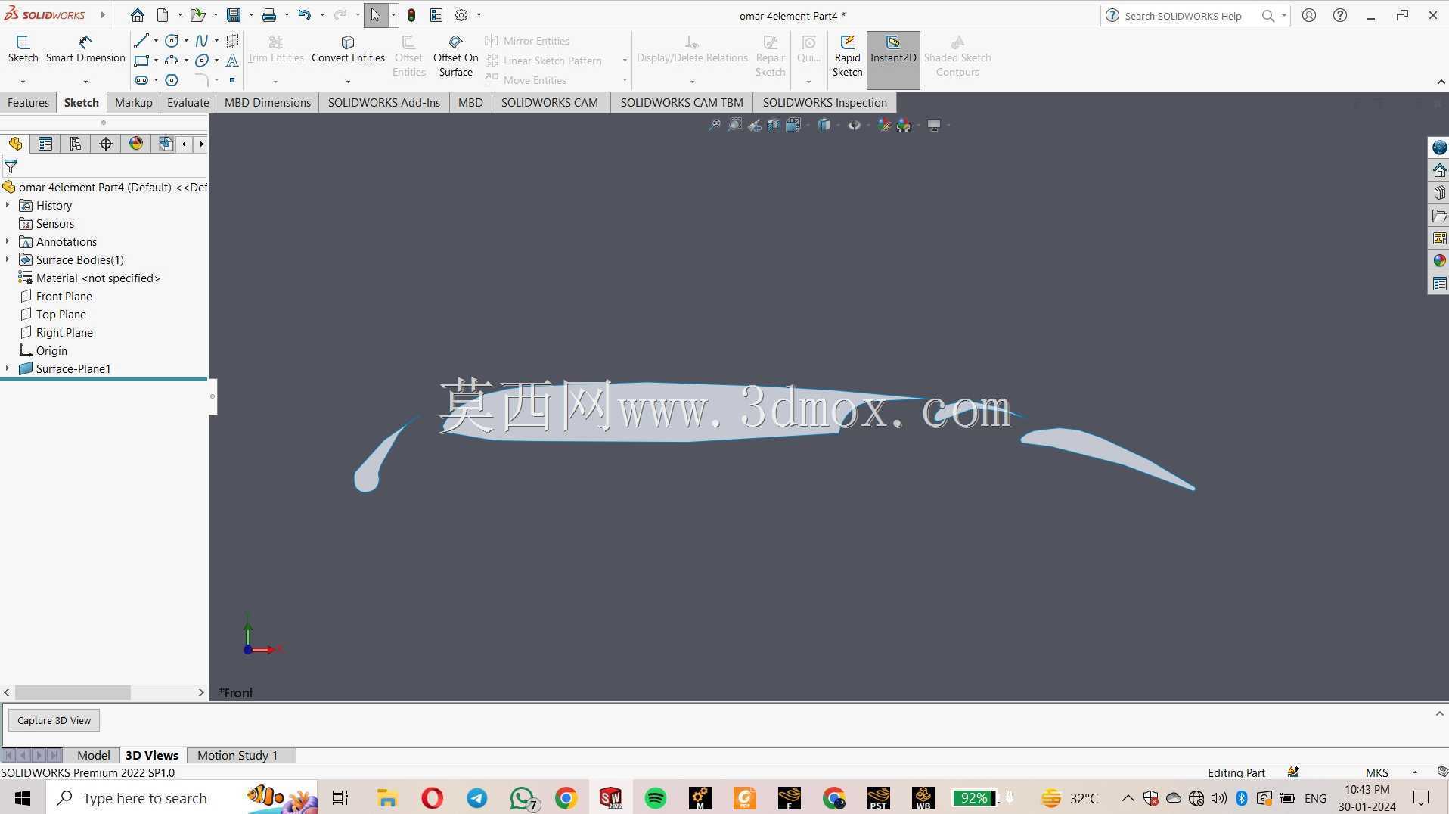The image size is (1449, 814).
Task: Select the Front Plane item
Action: click(64, 296)
